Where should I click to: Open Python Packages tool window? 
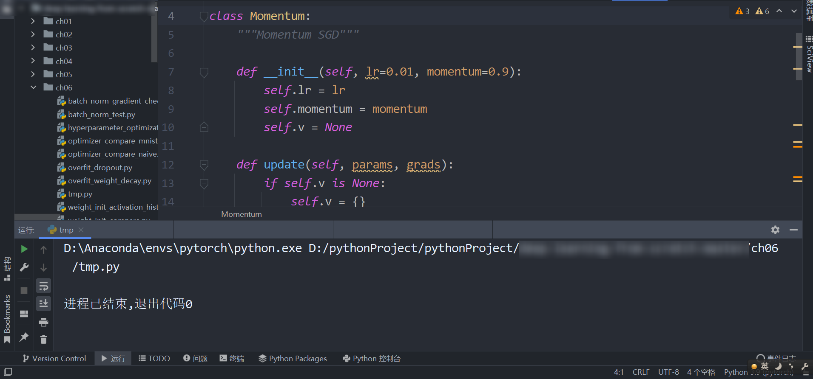click(x=293, y=359)
